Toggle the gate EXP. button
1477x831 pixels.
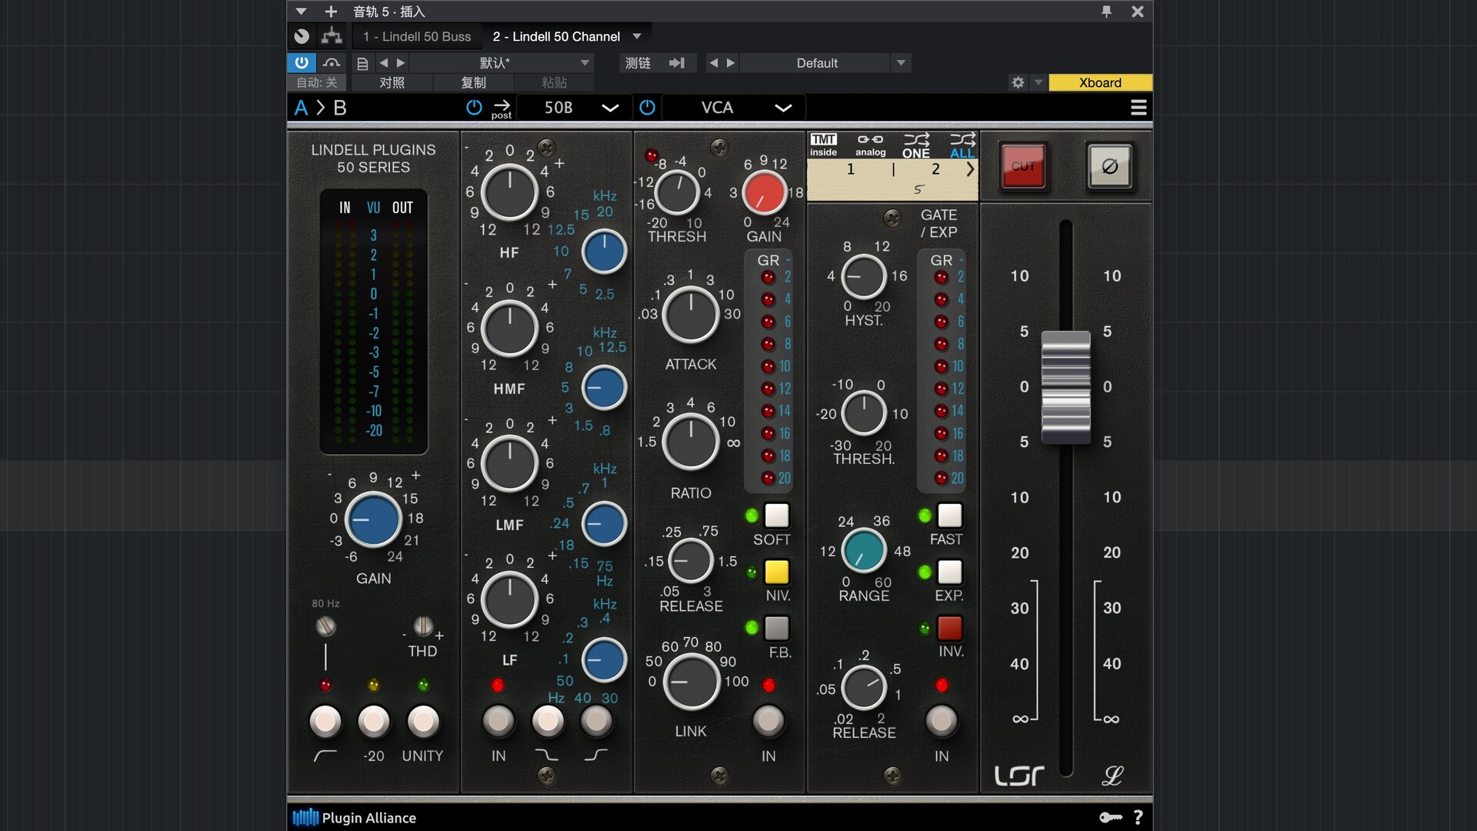949,572
